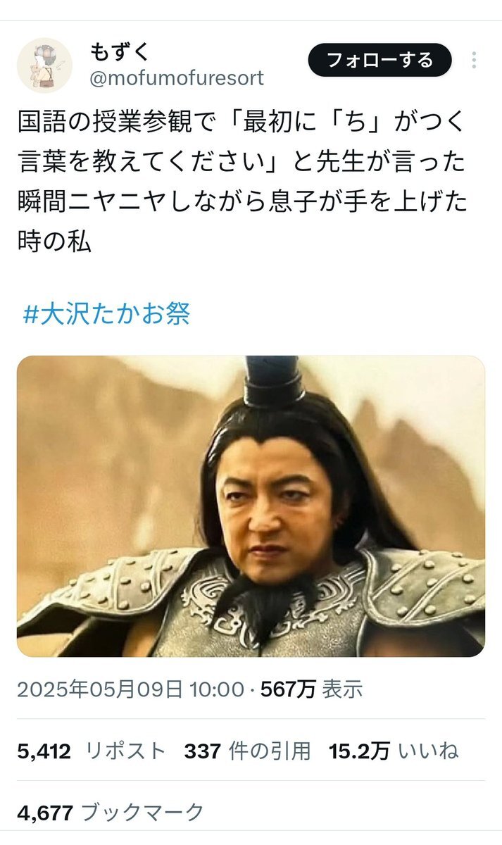Click the 5,412 repost number
The height and width of the screenshot is (845, 502).
pos(44,751)
